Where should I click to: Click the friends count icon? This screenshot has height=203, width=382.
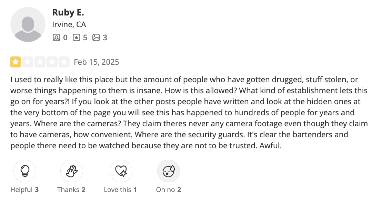click(x=56, y=38)
